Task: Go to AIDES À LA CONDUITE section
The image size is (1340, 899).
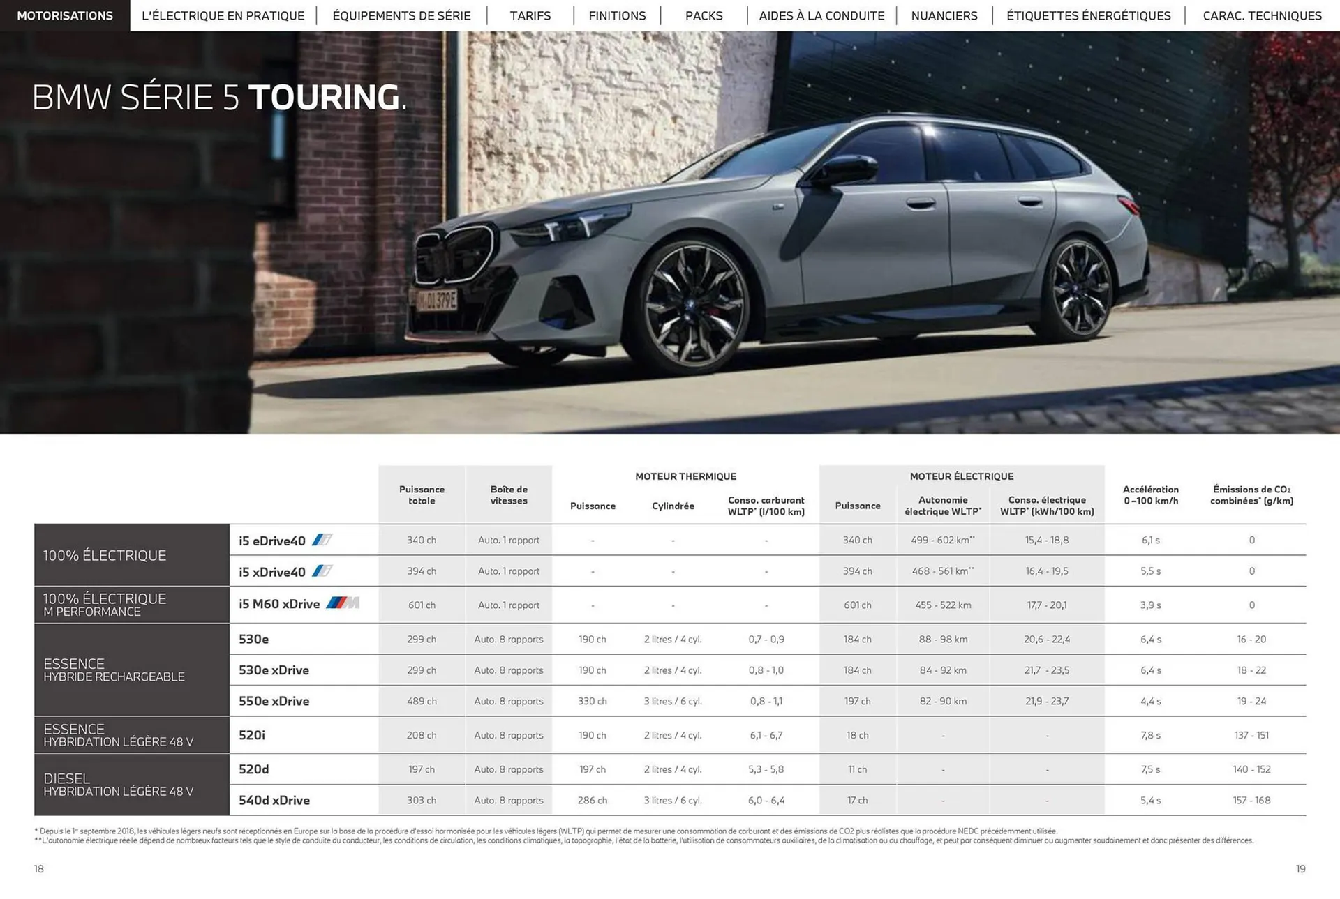Action: [x=822, y=15]
